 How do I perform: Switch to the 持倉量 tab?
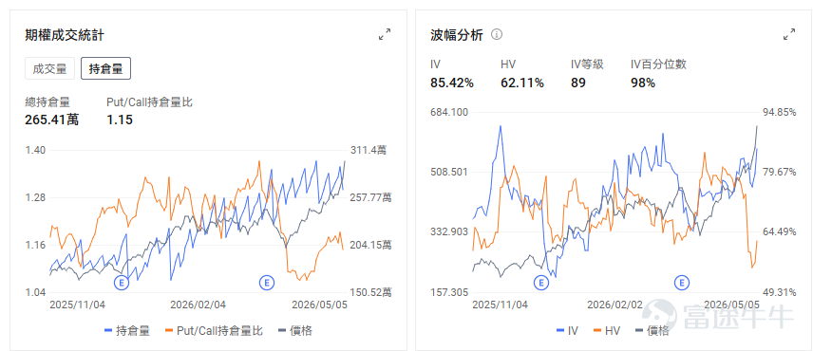tap(105, 69)
